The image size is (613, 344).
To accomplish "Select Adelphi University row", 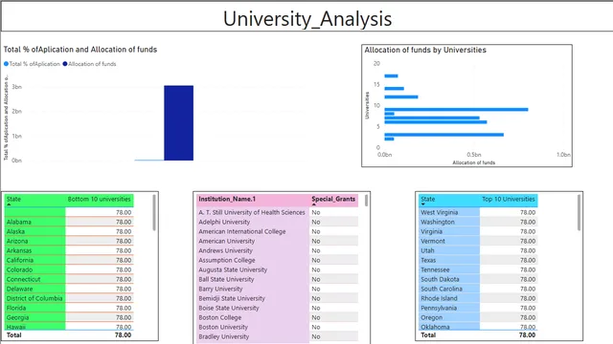I will (x=278, y=222).
